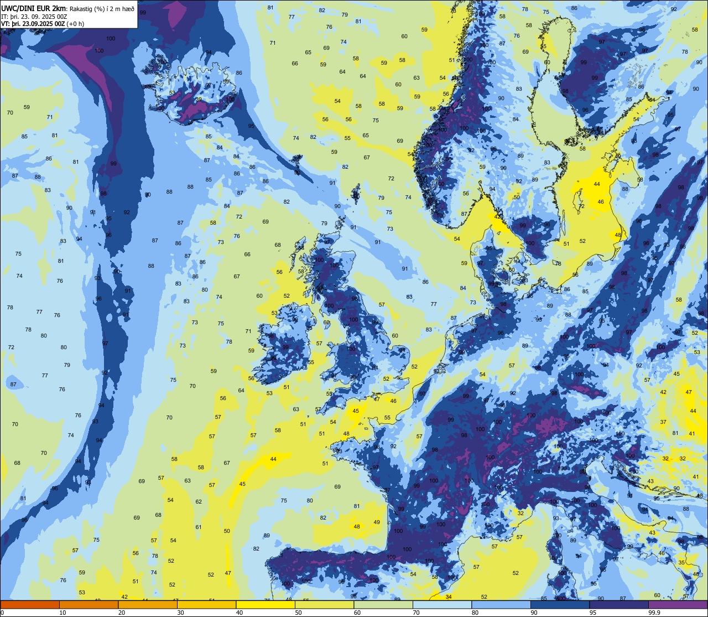Viewport: 708px width, 617px height.
Task: Click the 'IT: þri. 23. 09. 2025 00Z' line
Action: coord(34,17)
